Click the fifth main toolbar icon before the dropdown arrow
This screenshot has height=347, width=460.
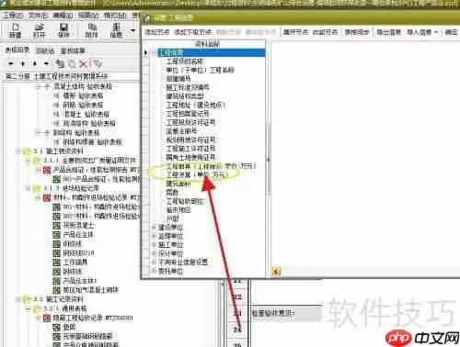point(116,30)
